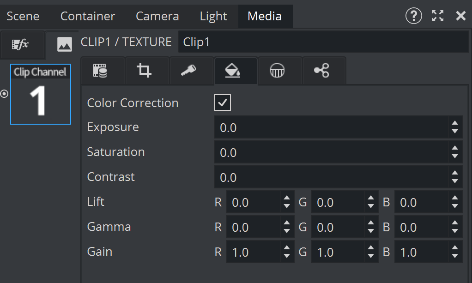The width and height of the screenshot is (472, 283).
Task: Click the image texture icon
Action: (64, 44)
